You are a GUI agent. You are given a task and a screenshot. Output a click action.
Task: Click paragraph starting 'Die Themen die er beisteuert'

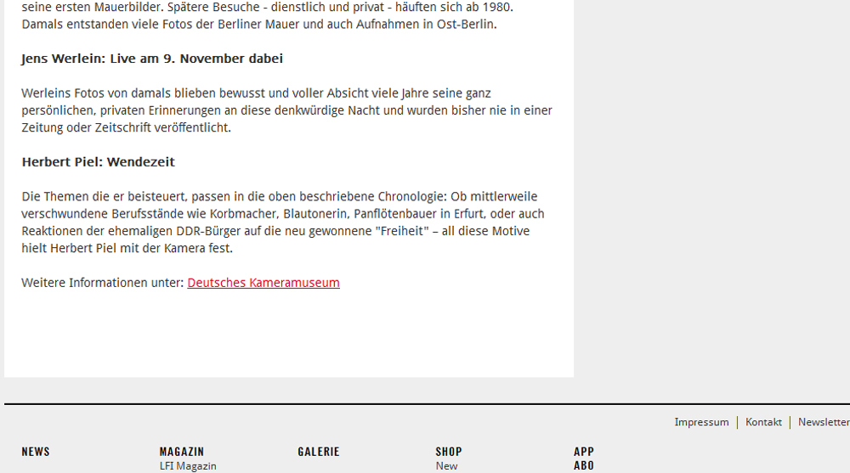click(x=283, y=222)
